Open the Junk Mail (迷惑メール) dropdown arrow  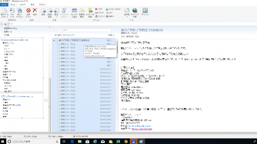pos(31,17)
